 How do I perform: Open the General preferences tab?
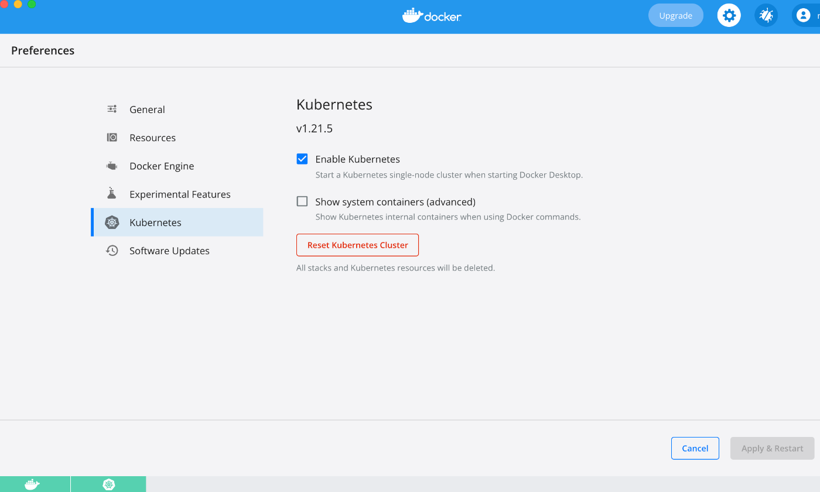click(177, 110)
